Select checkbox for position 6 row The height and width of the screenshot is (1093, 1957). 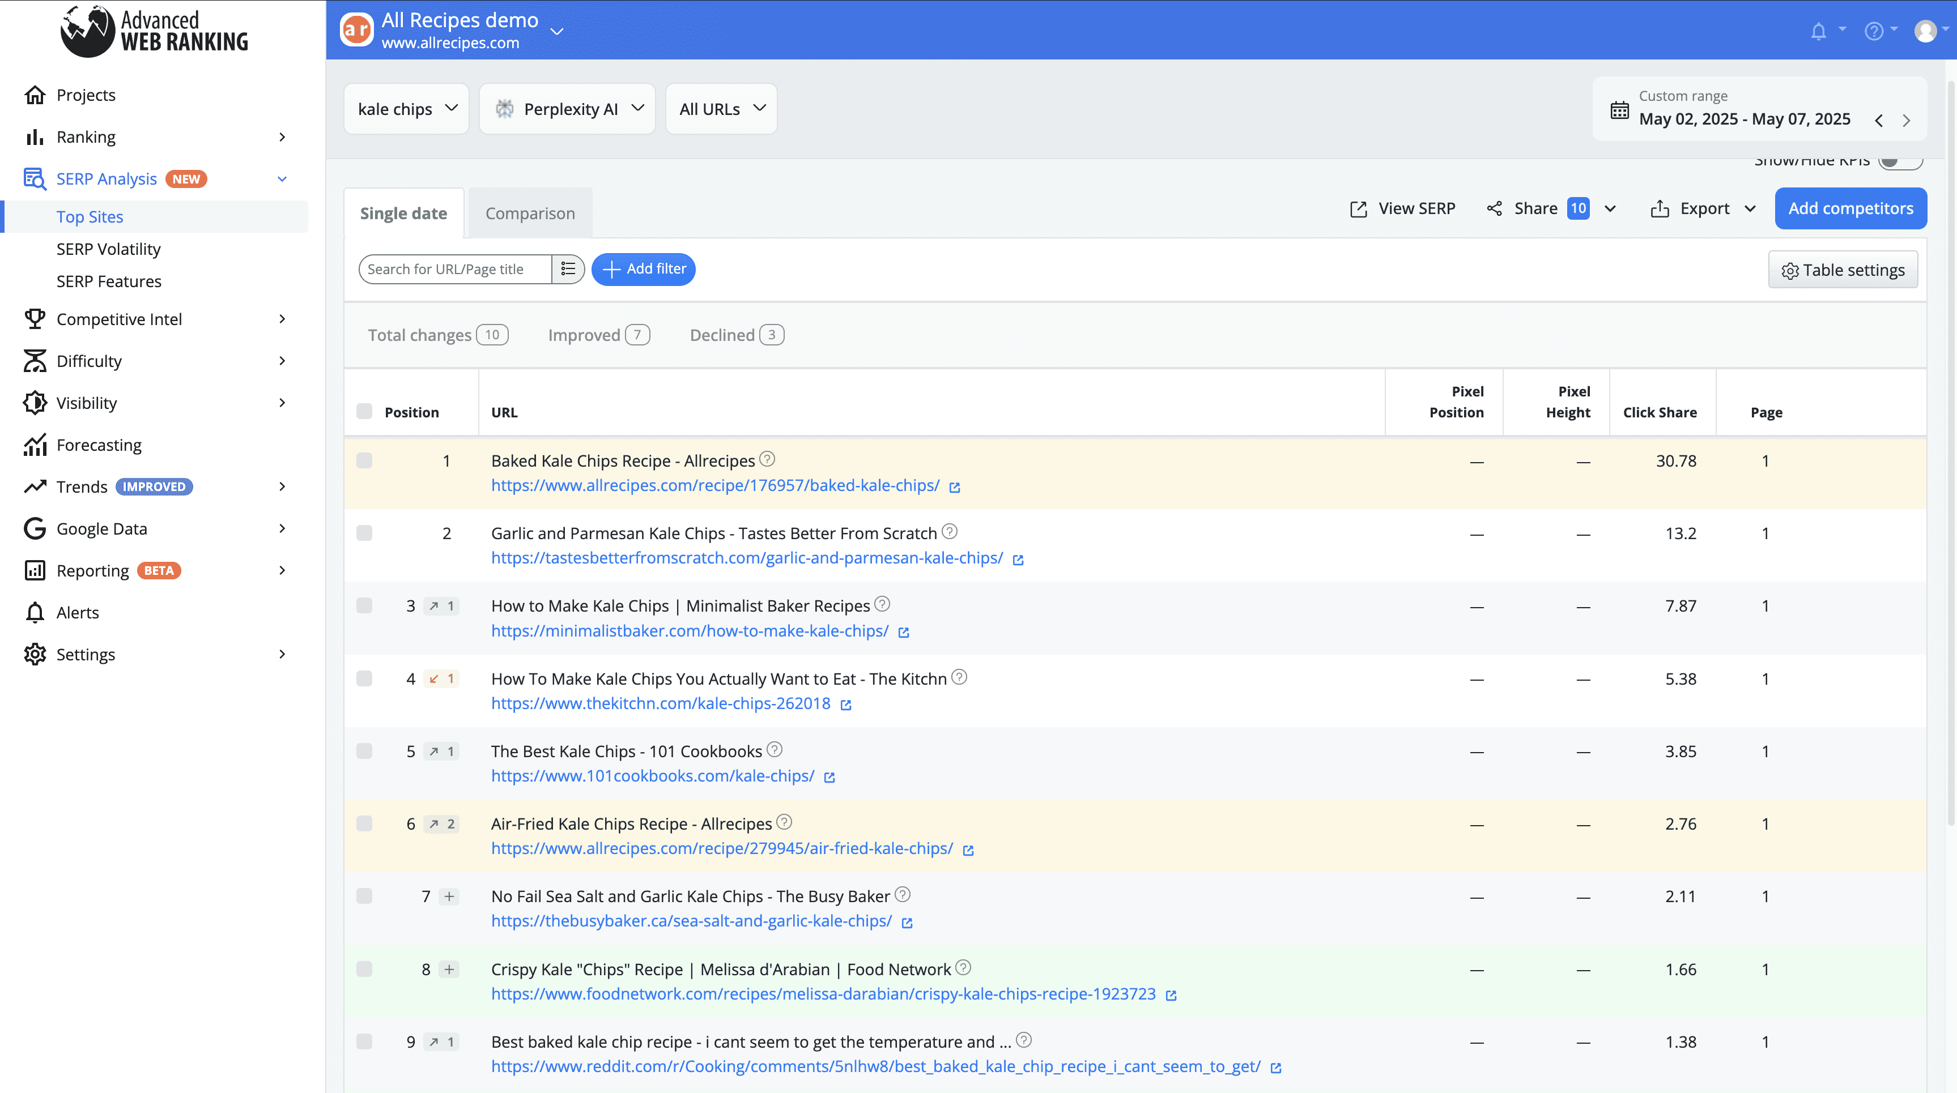(x=365, y=824)
